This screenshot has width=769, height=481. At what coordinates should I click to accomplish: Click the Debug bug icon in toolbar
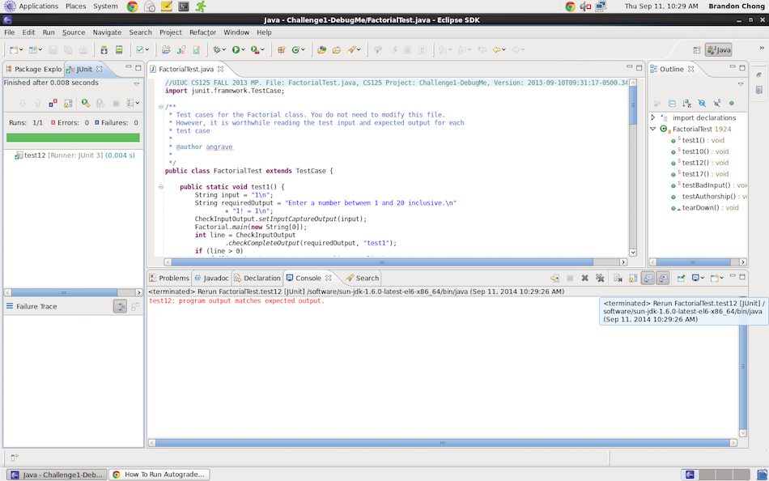[x=217, y=50]
